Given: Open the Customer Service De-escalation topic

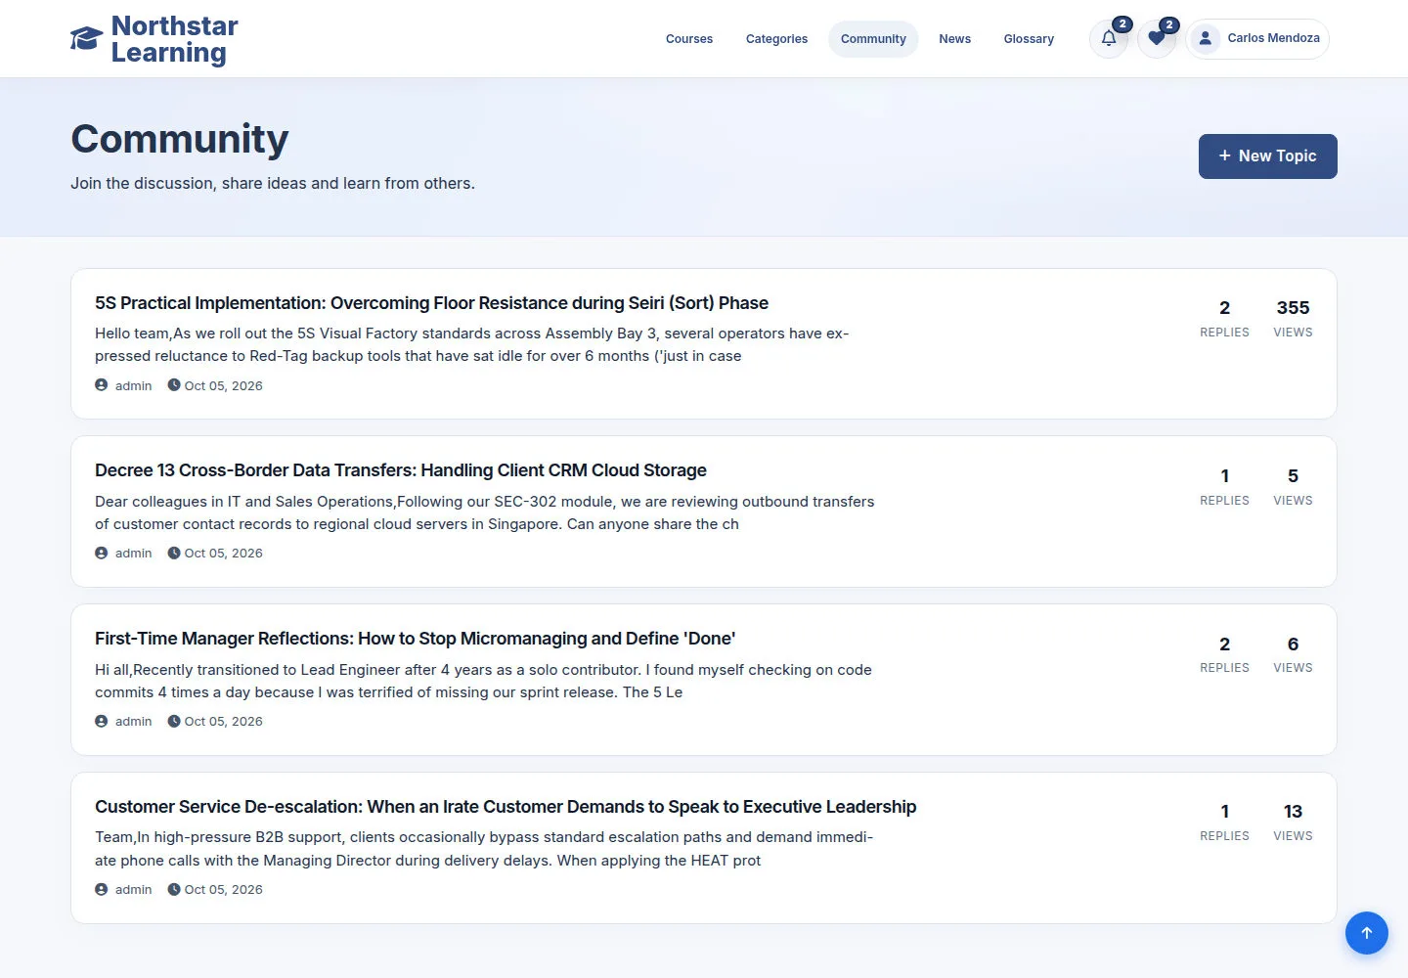Looking at the screenshot, I should (x=506, y=807).
